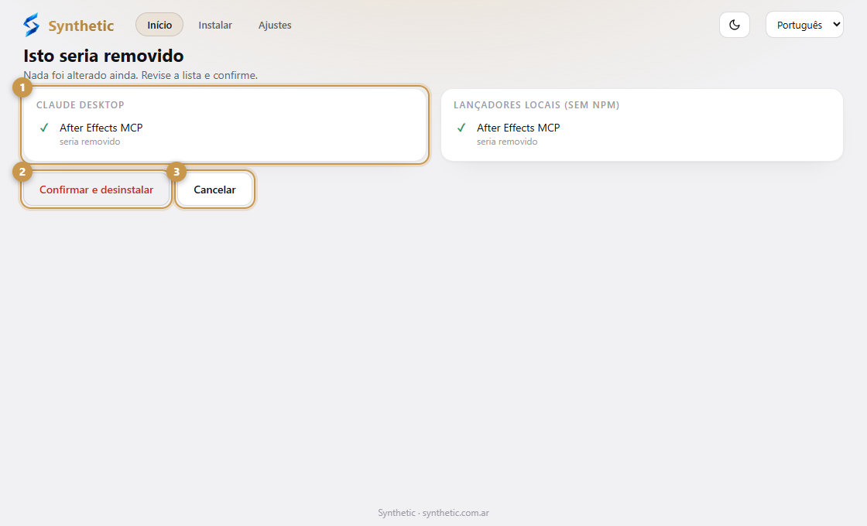This screenshot has height=526, width=867.
Task: Click the 'Isto seria removido' page title
Action: click(104, 56)
